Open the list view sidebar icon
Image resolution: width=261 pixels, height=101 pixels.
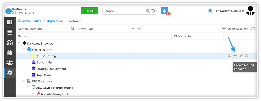[x=10, y=32]
